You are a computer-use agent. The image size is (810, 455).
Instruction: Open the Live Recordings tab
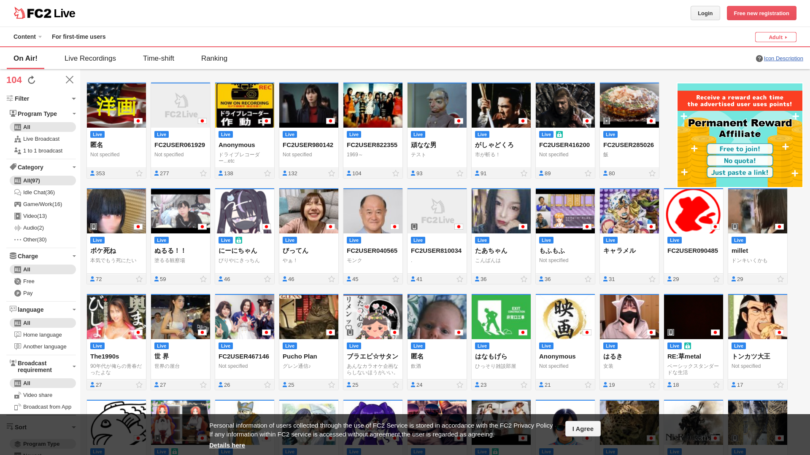(90, 59)
